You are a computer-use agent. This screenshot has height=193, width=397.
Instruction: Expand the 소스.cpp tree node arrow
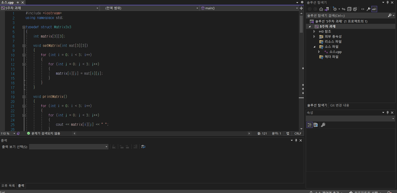point(319,52)
